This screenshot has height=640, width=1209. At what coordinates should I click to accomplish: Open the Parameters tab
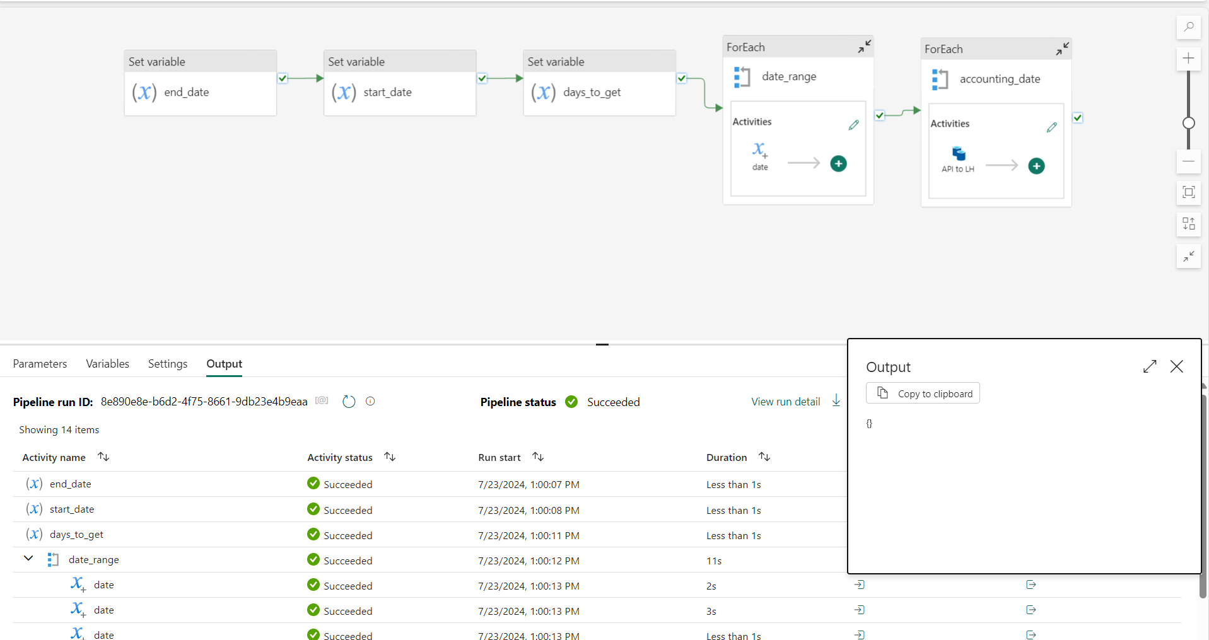[x=40, y=364]
